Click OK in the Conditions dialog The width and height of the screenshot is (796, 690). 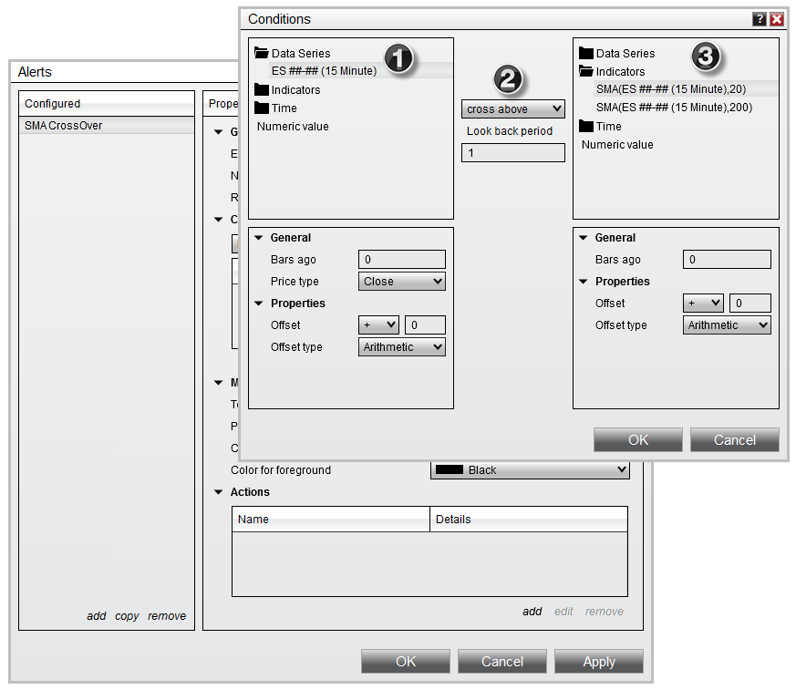pyautogui.click(x=638, y=440)
